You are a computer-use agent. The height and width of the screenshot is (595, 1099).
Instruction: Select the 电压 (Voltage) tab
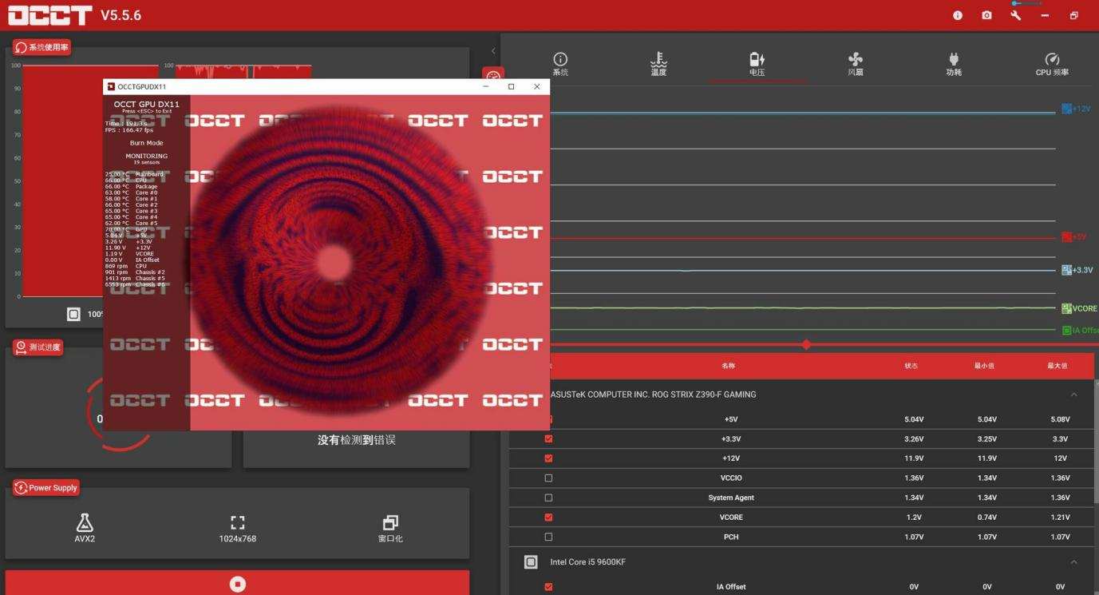pos(757,65)
